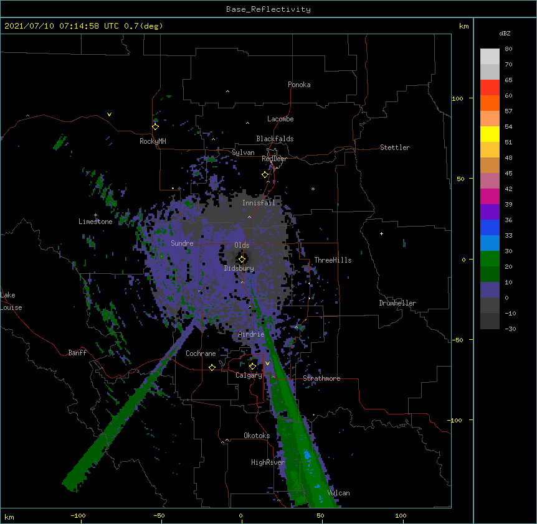Click the yellow v marker beside the Calgary diamond

click(x=267, y=363)
